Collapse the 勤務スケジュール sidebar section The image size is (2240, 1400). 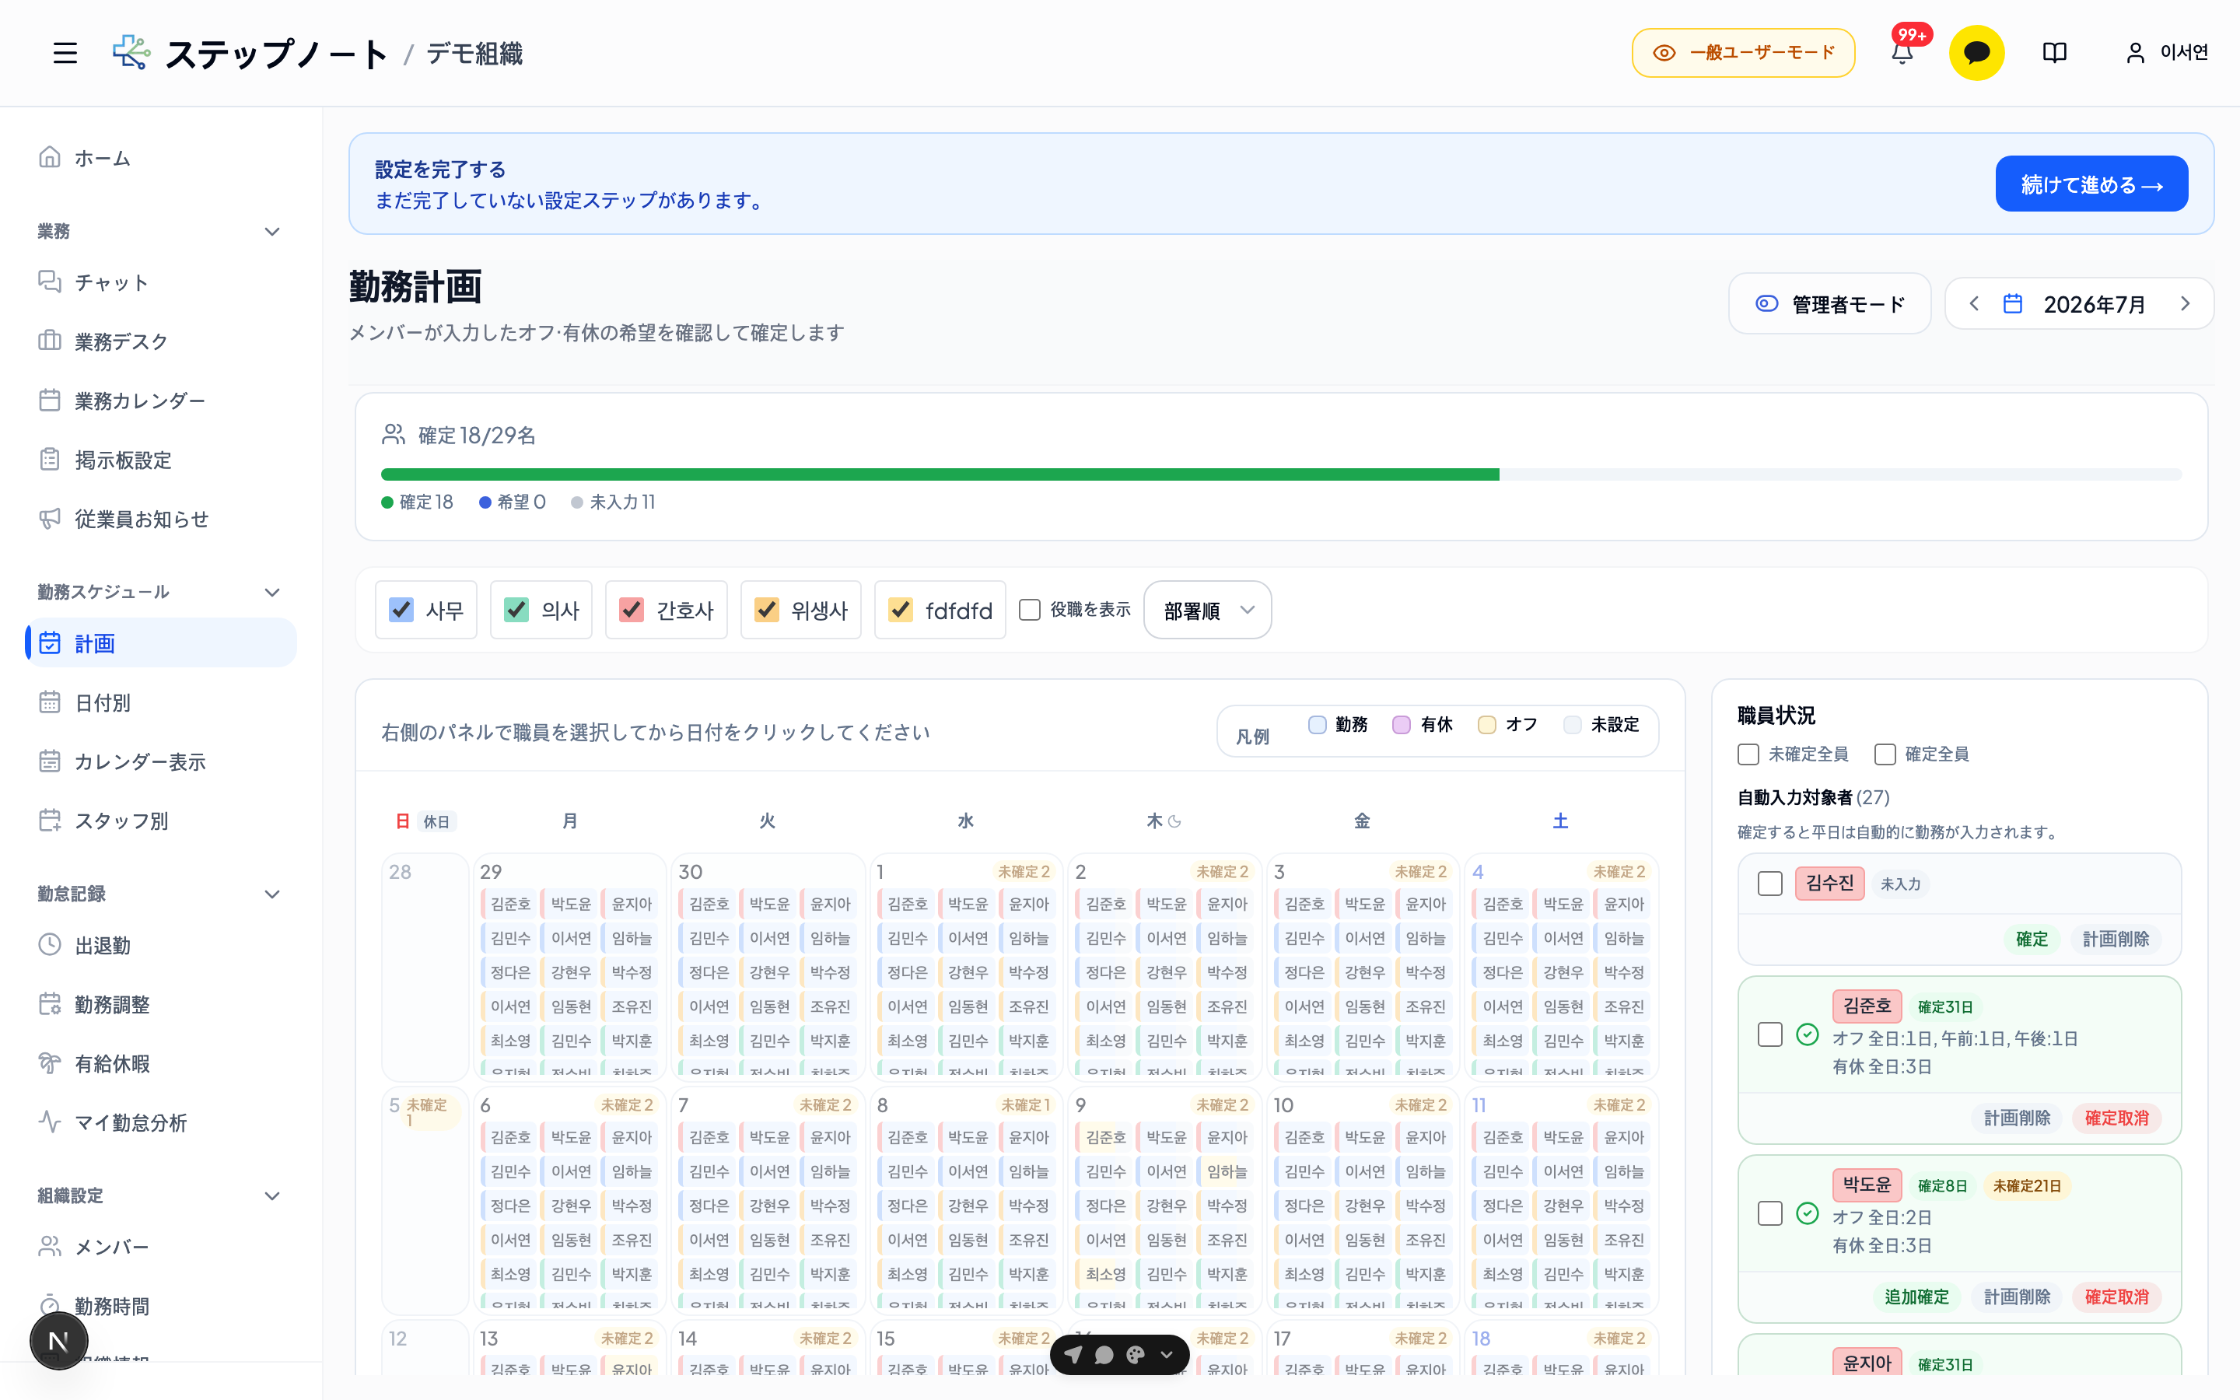click(272, 592)
